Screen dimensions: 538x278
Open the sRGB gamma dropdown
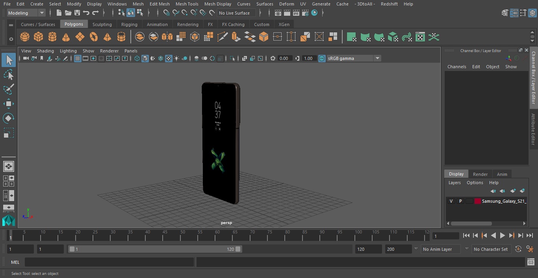354,58
